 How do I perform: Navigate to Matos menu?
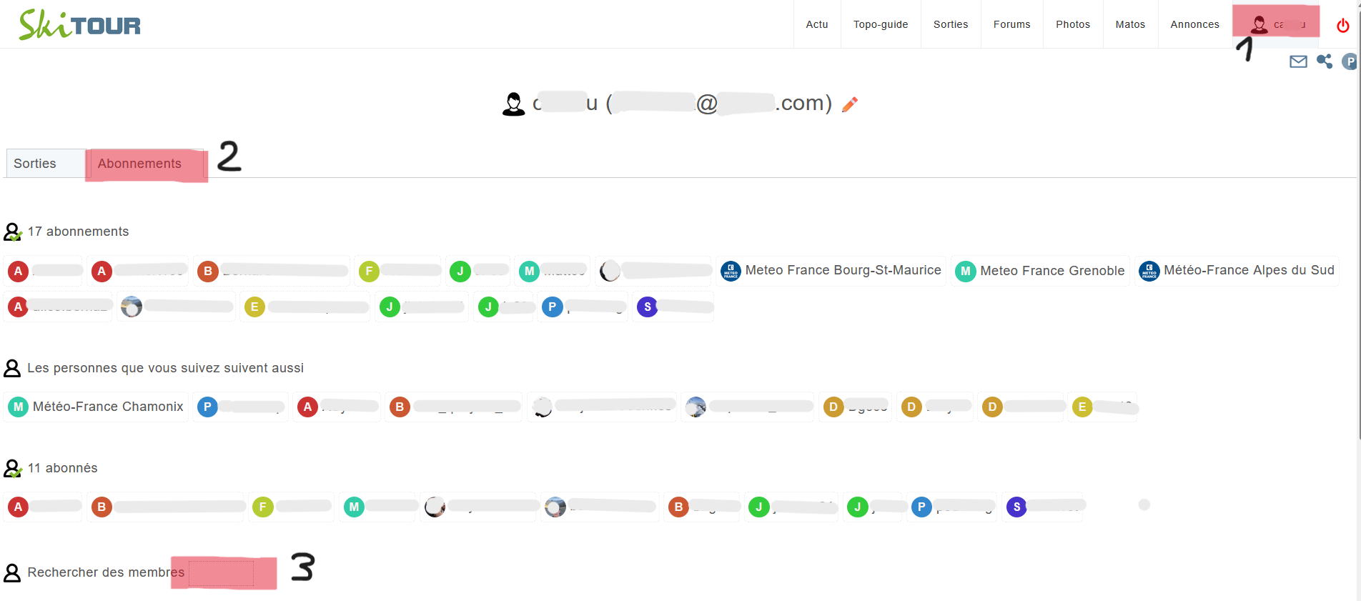click(1130, 24)
